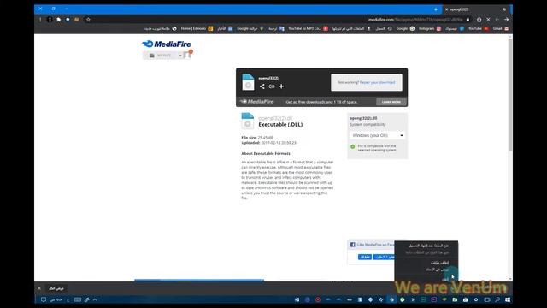This screenshot has width=547, height=308.
Task: Select the pause entry in the context menu
Action: coord(426,263)
